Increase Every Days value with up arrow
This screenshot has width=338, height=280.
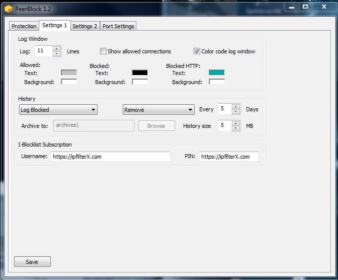(x=236, y=107)
